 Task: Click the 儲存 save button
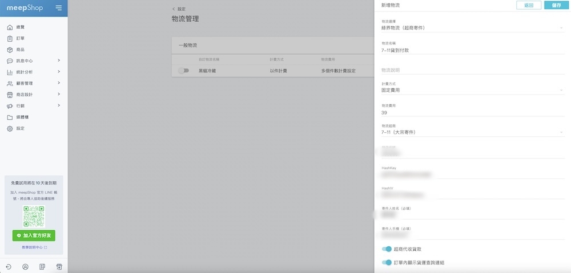[x=556, y=5]
